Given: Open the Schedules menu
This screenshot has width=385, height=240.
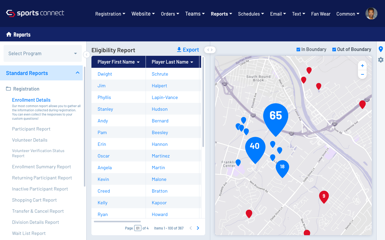Looking at the screenshot, I should 251,14.
